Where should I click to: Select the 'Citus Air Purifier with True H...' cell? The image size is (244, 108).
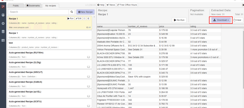coord(112,96)
